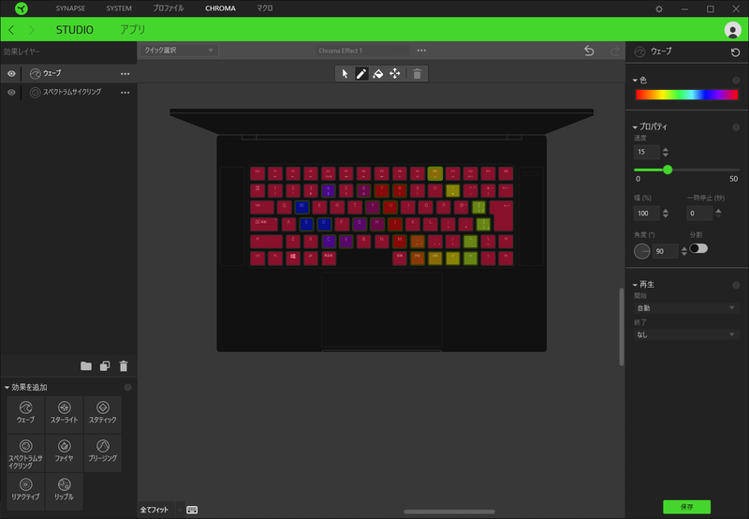Add a ファイヤ effect layer

click(x=64, y=453)
